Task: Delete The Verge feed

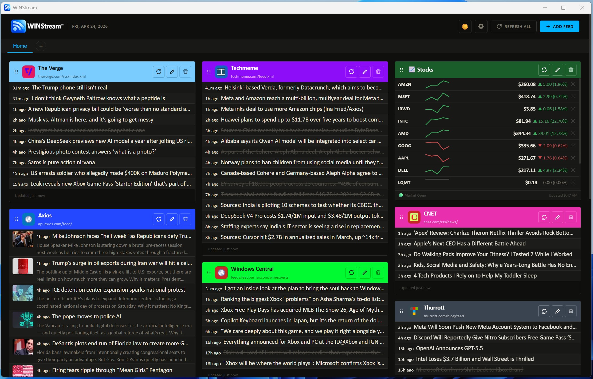Action: 185,72
